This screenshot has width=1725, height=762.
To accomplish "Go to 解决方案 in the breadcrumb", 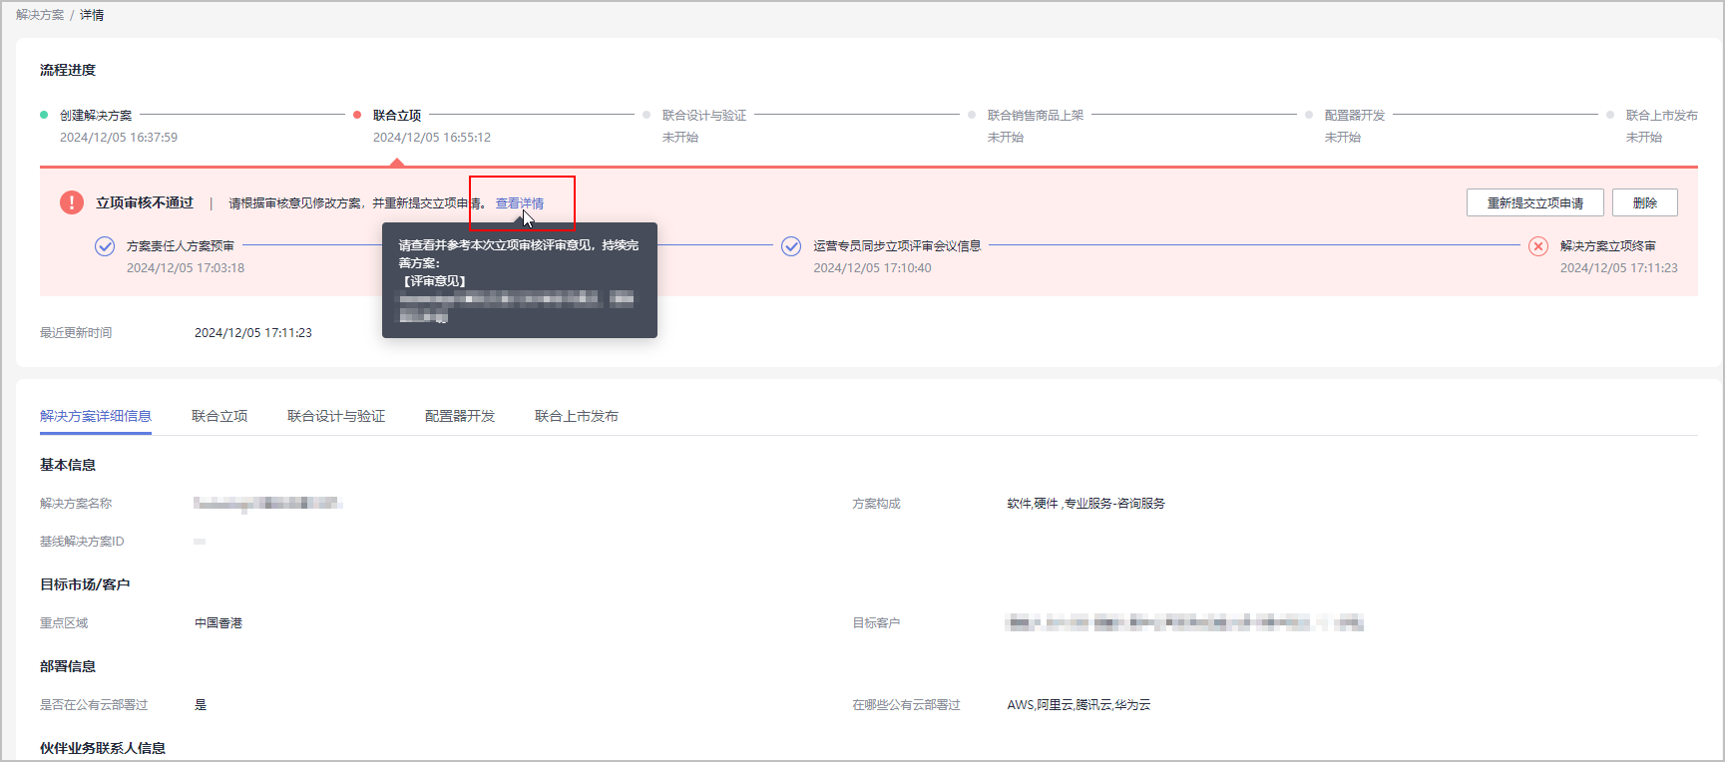I will 40,15.
